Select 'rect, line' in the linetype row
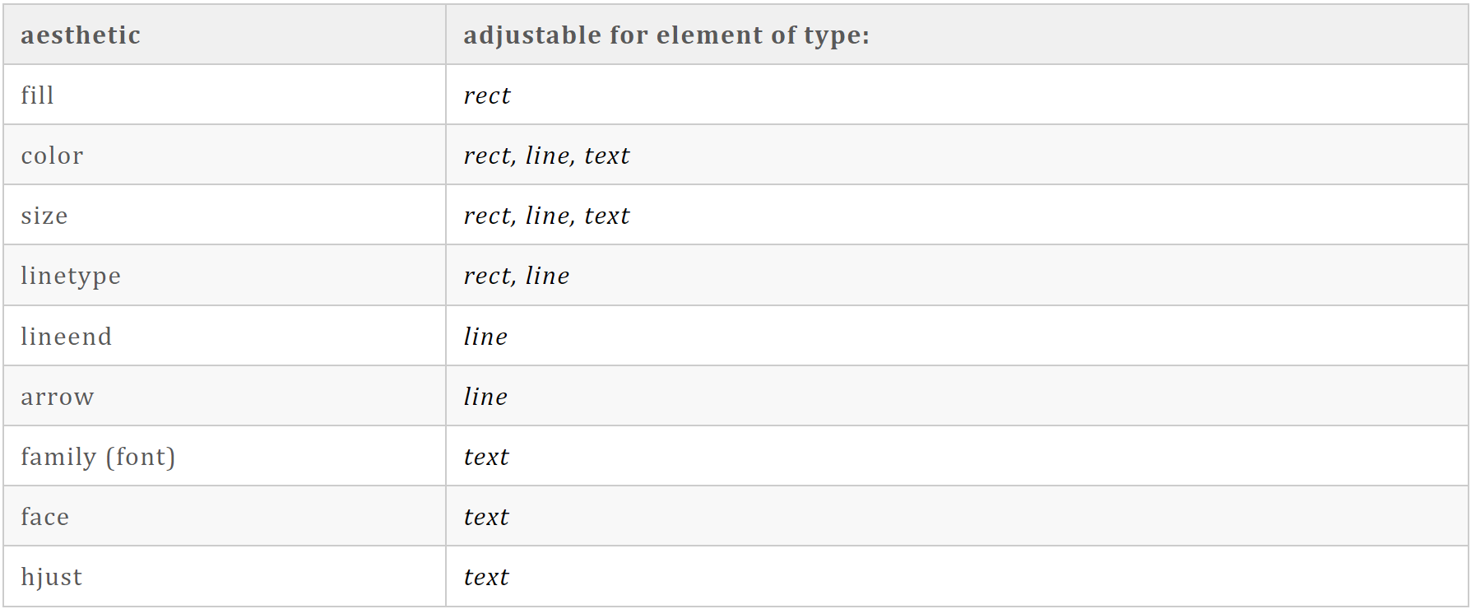This screenshot has height=609, width=1471. [x=516, y=276]
